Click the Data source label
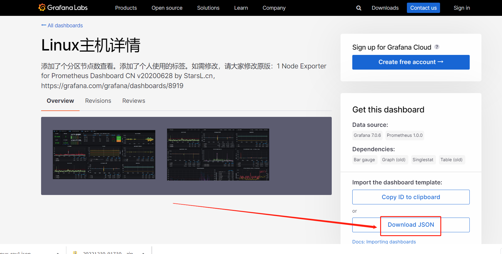 pos(370,125)
